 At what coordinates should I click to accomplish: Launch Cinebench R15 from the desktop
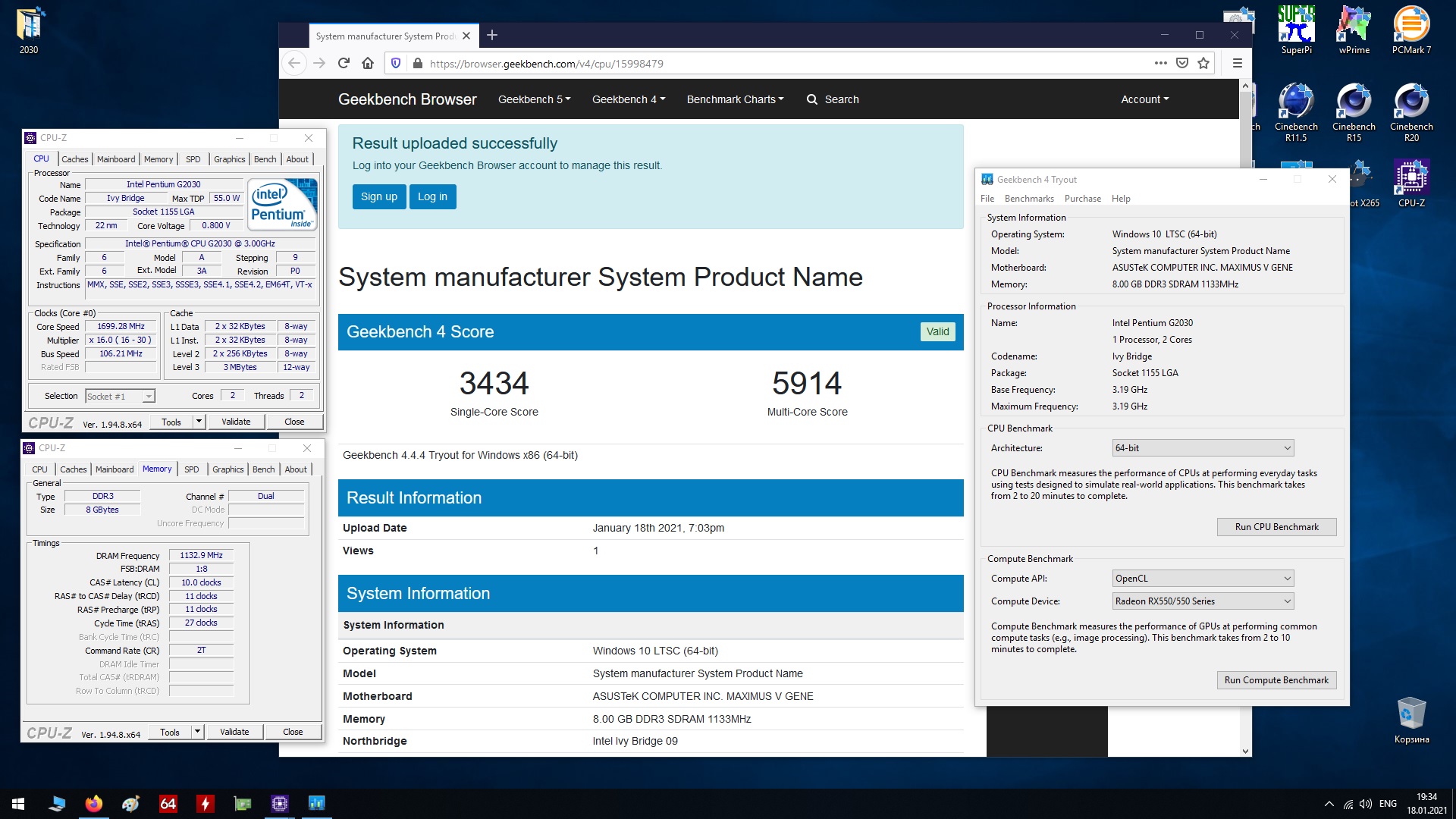tap(1354, 112)
